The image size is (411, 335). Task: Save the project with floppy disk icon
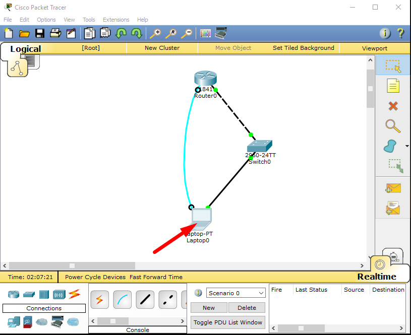tap(40, 34)
